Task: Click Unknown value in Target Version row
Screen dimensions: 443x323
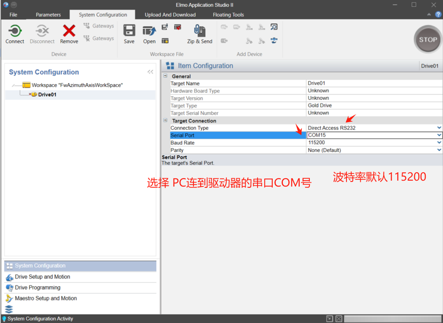Action: click(318, 98)
